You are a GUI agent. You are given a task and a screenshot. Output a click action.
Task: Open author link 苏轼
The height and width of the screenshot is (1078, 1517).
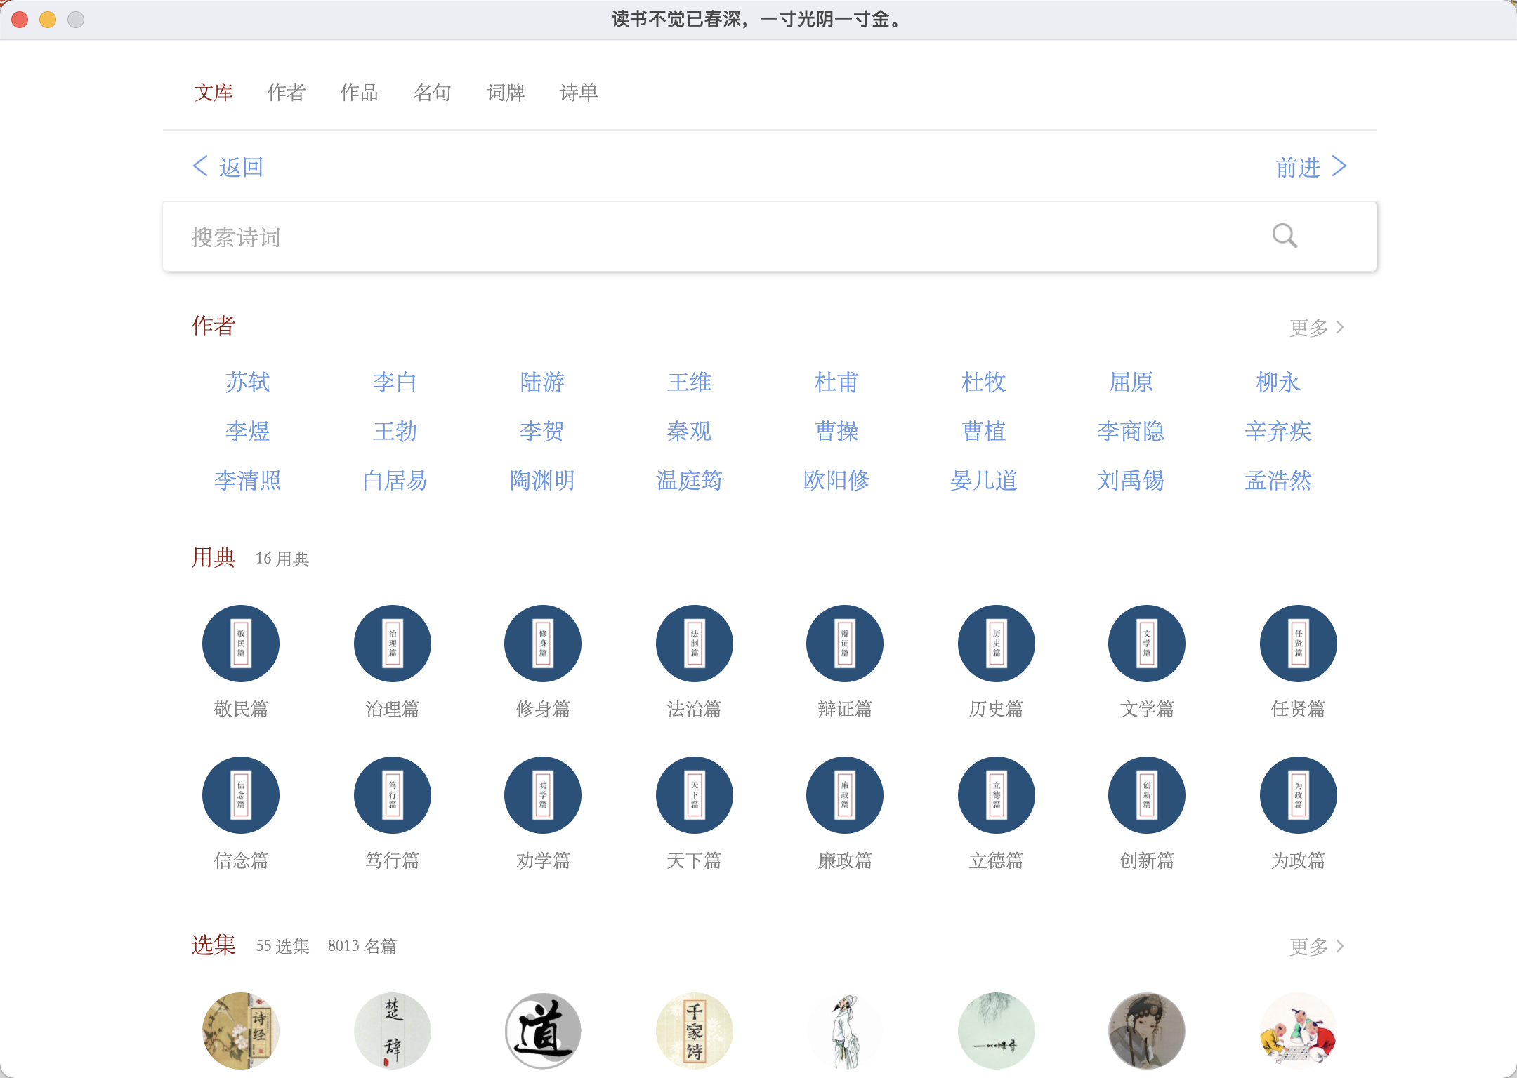247,382
